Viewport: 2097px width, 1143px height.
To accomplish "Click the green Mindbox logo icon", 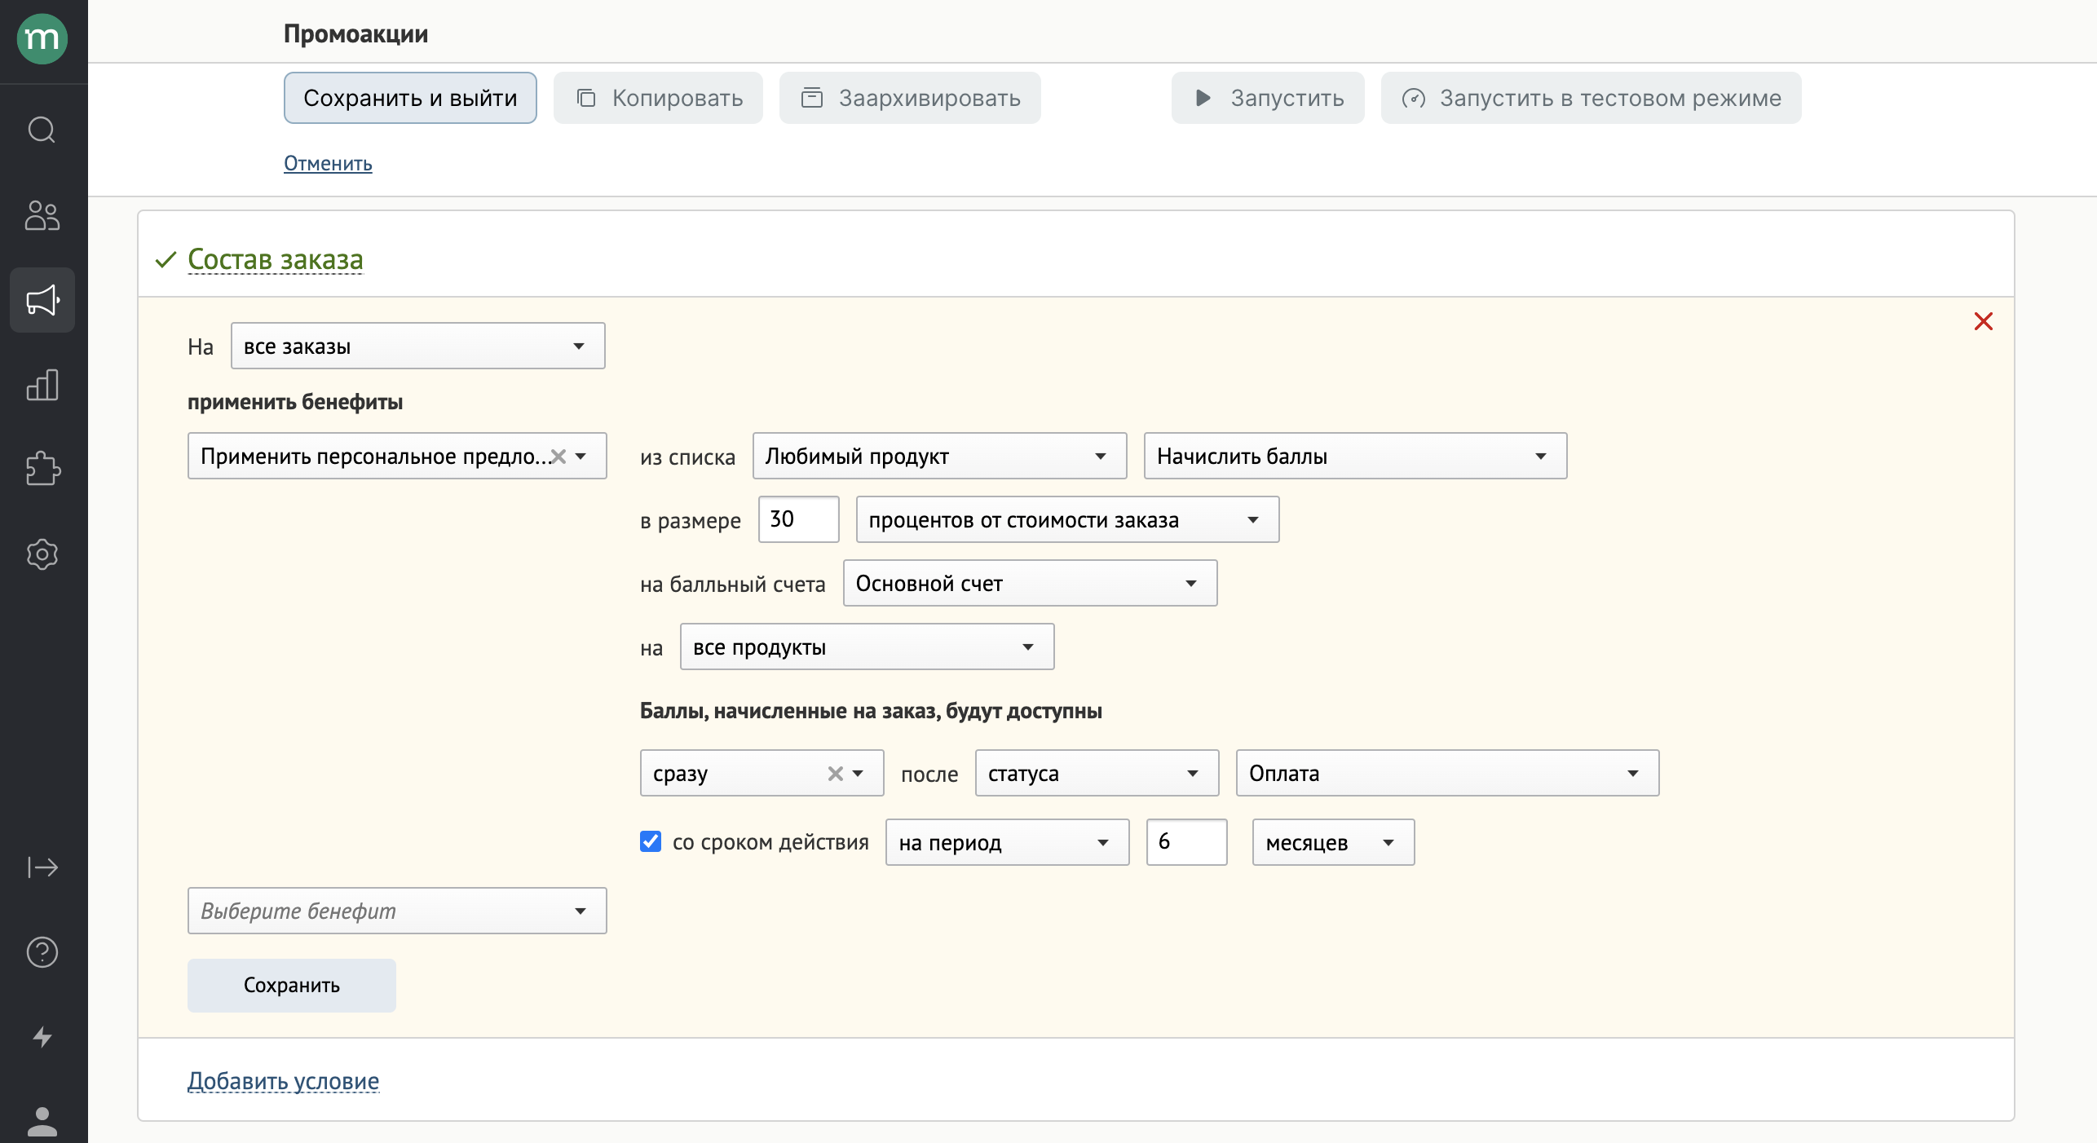I will coord(42,38).
